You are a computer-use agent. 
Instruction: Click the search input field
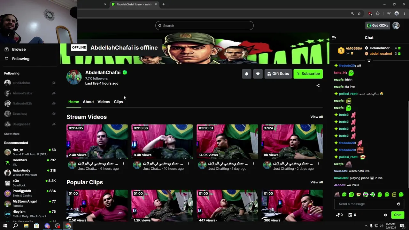click(204, 26)
